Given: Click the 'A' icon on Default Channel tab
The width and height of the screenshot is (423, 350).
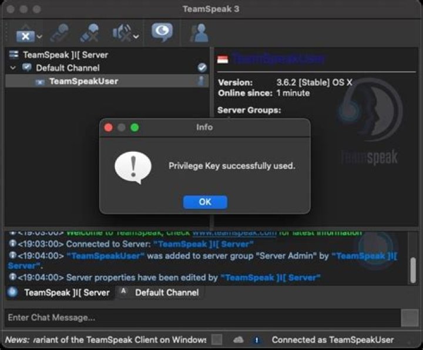Looking at the screenshot, I should pos(123,291).
